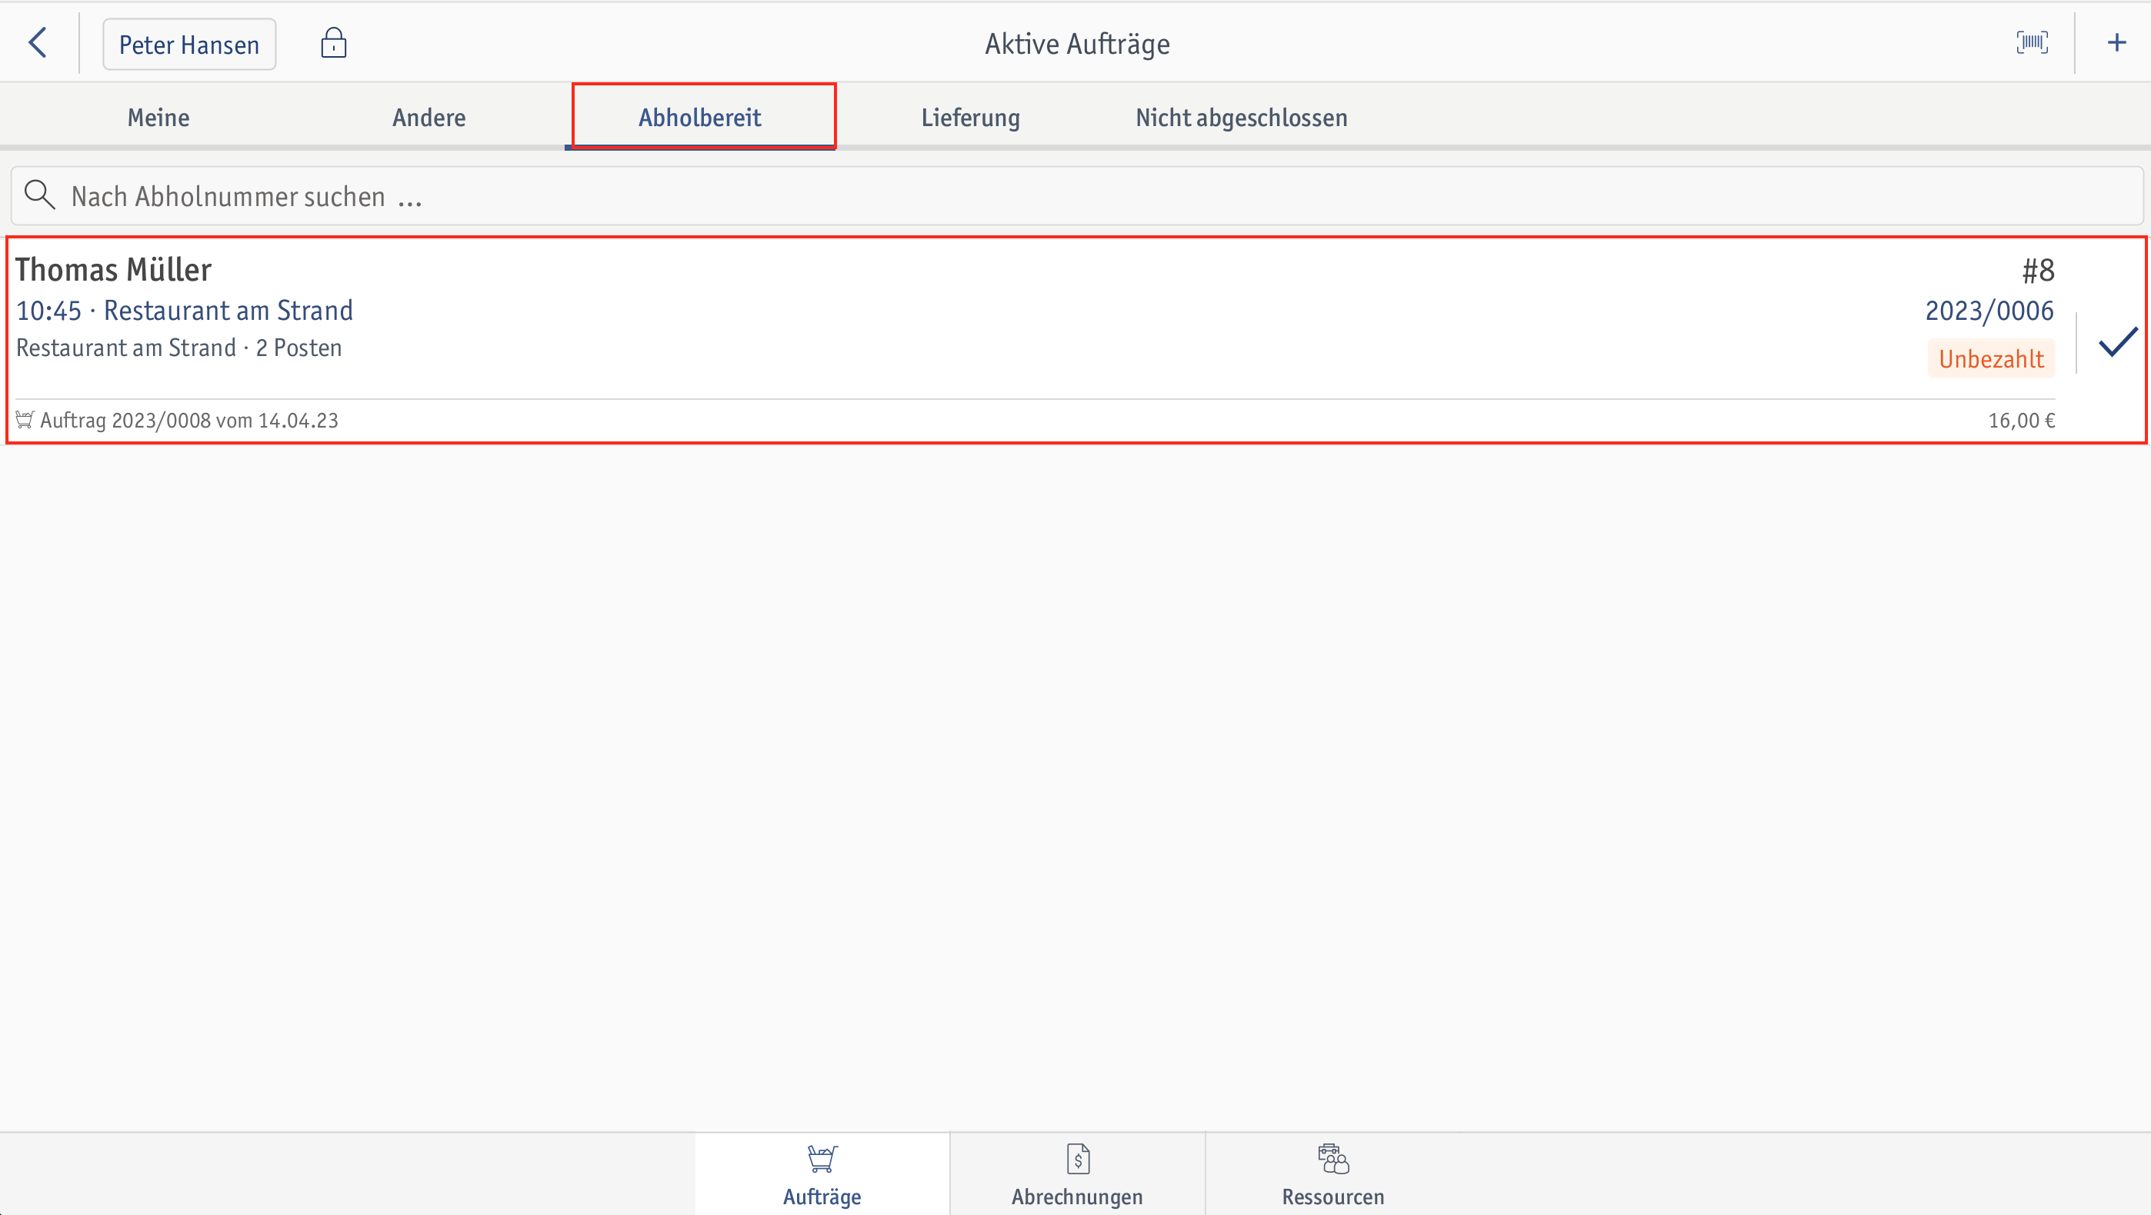2151x1215 pixels.
Task: Switch to the Andere tab
Action: click(x=429, y=118)
